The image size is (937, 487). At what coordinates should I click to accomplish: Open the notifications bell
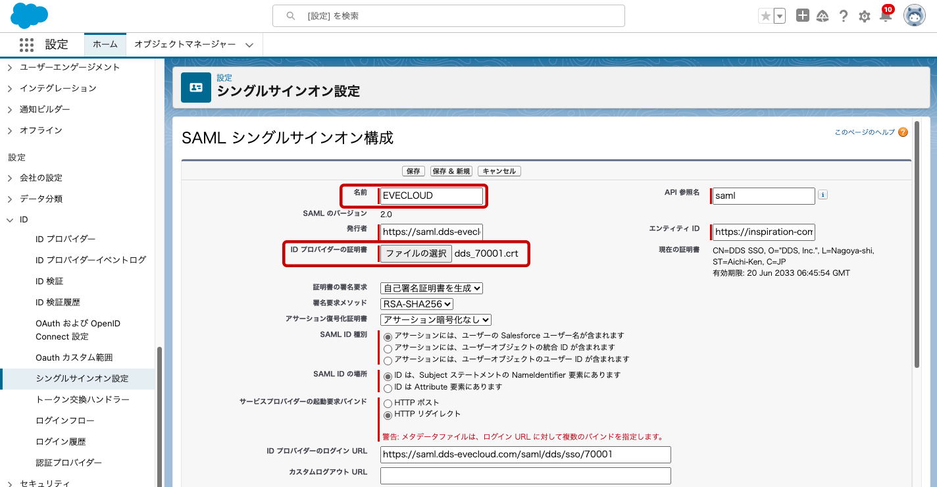[885, 16]
